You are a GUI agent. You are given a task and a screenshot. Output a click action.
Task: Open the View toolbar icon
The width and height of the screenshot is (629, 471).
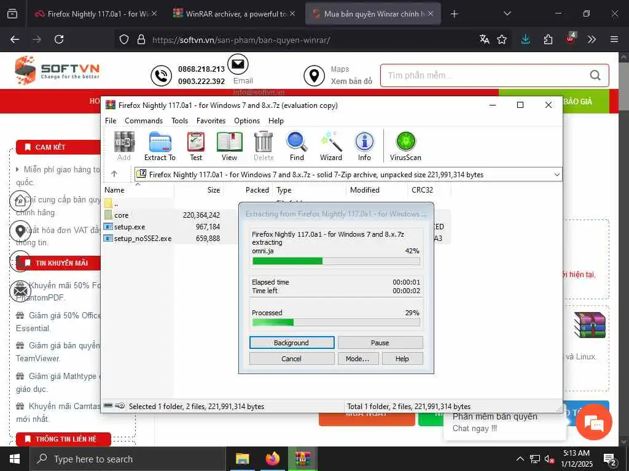[230, 147]
